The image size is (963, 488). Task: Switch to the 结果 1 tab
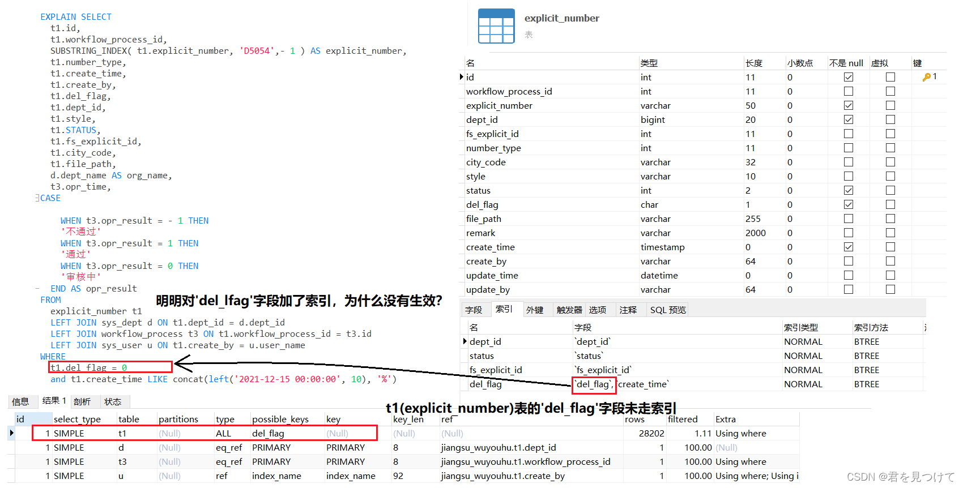click(54, 400)
